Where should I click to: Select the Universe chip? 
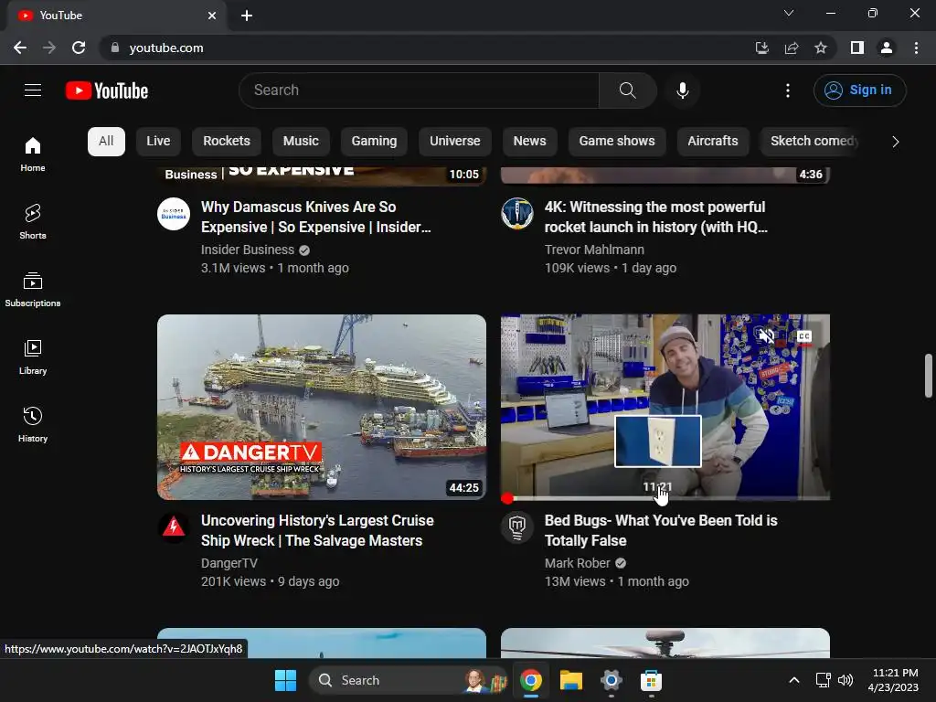(455, 142)
